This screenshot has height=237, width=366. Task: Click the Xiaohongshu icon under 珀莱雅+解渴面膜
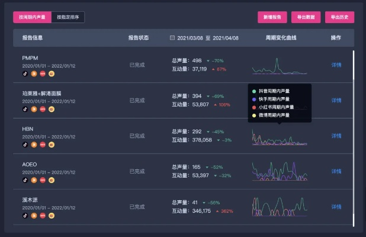tap(43, 109)
